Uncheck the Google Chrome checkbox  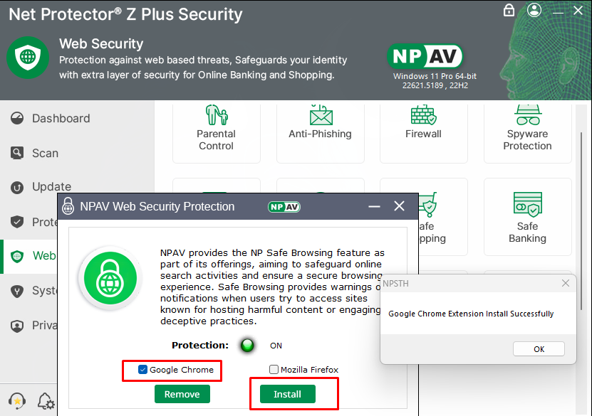pyautogui.click(x=143, y=370)
